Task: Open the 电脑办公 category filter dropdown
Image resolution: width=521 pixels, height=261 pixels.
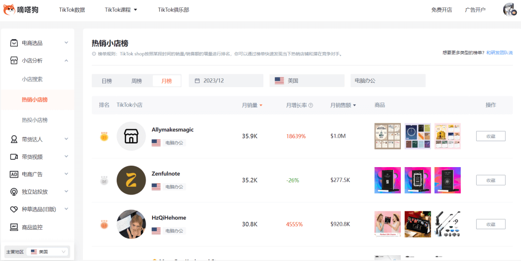Action: click(388, 81)
